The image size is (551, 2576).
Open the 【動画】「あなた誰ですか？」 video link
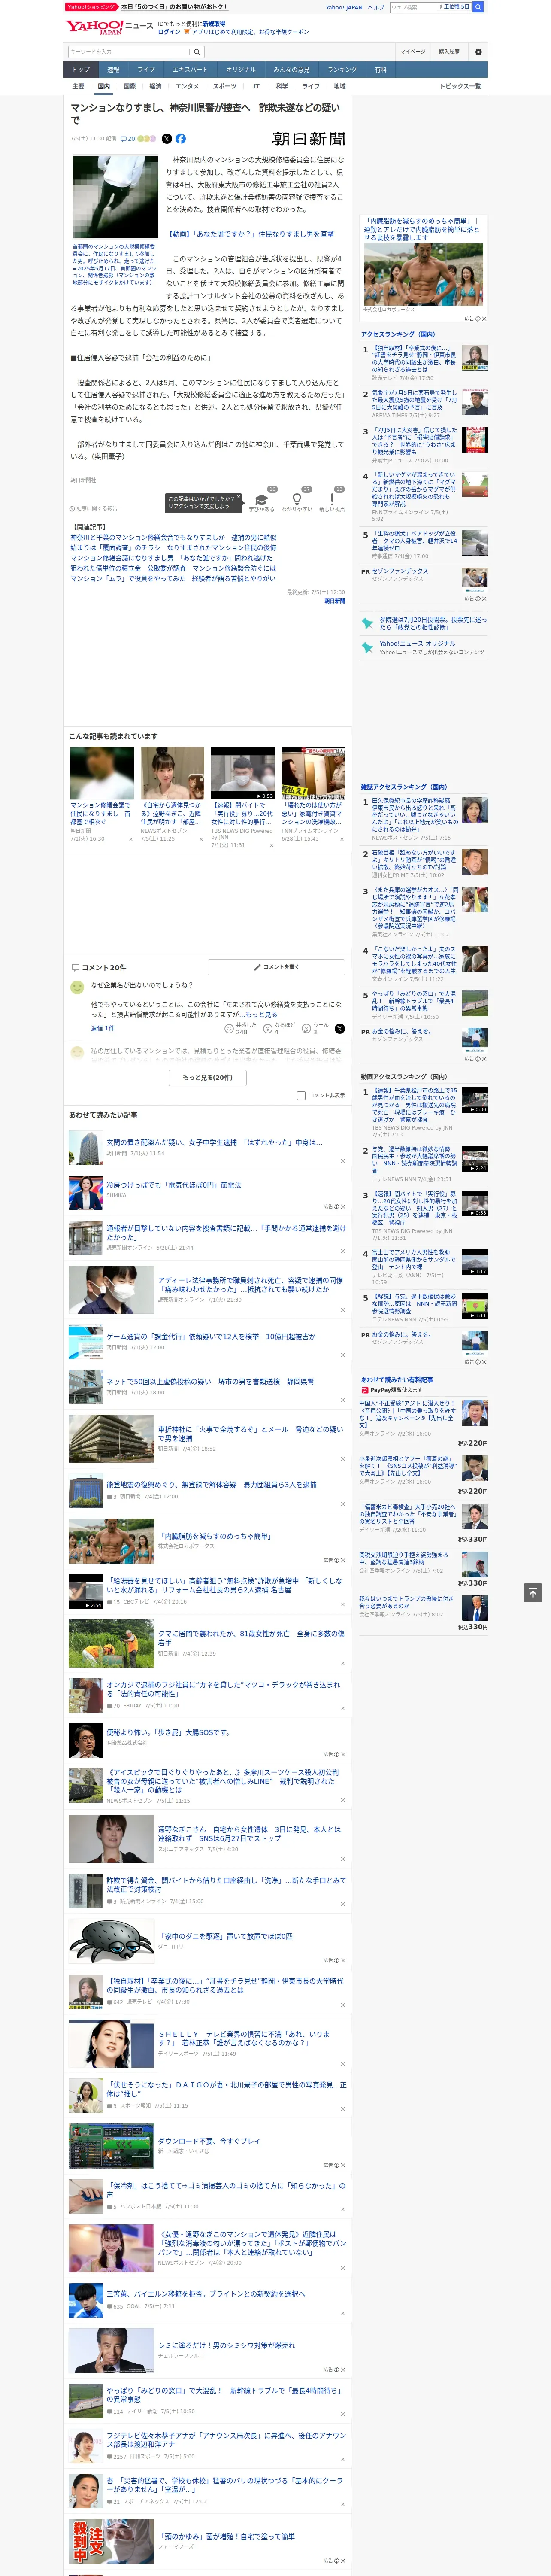[x=250, y=234]
